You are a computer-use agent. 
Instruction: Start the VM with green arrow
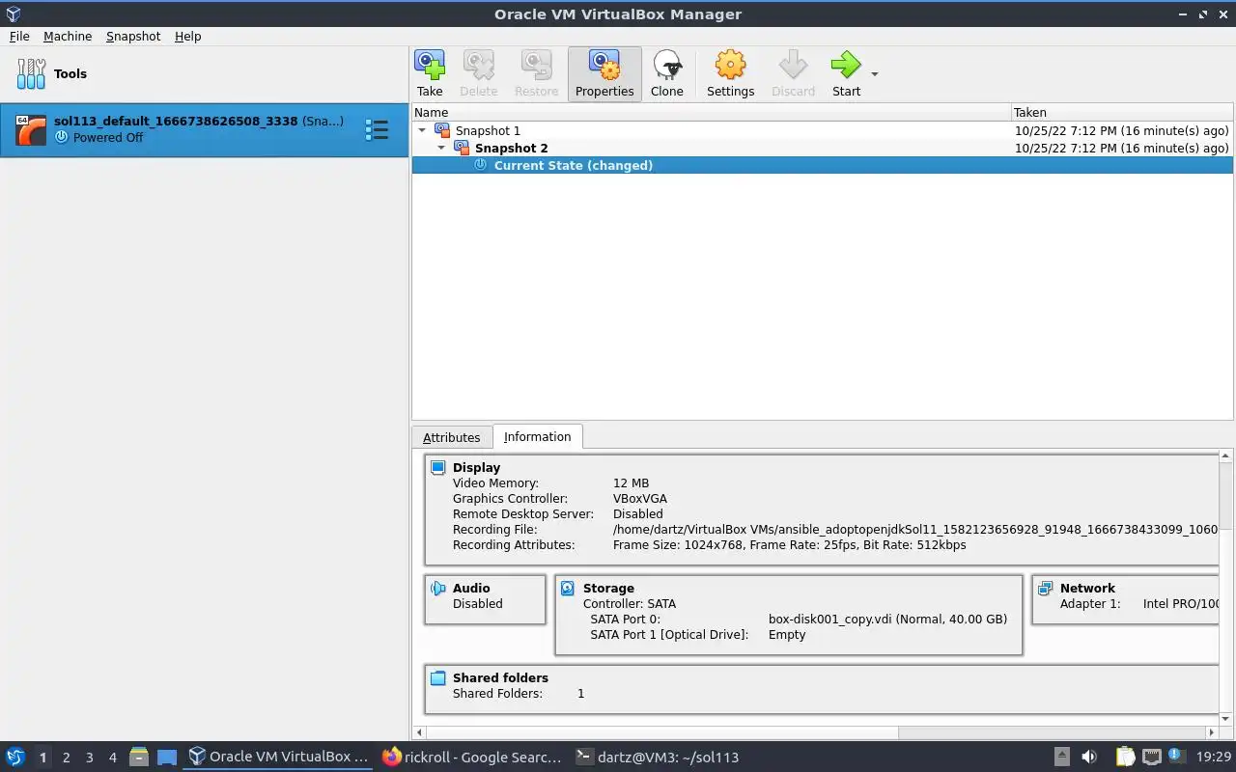846,73
